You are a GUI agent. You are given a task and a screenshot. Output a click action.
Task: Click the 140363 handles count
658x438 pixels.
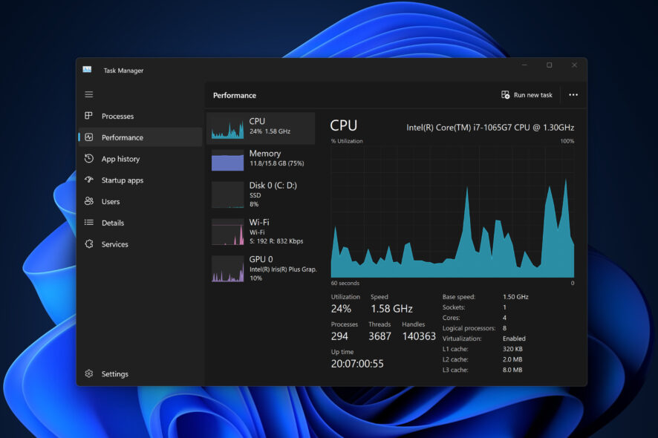point(419,336)
